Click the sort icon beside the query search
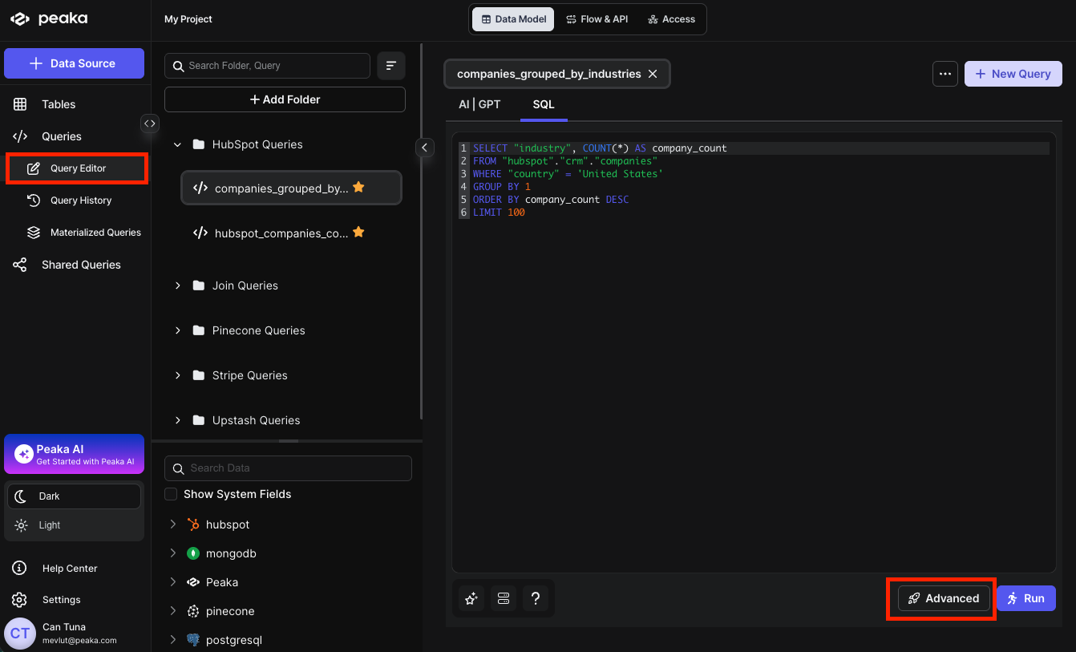The image size is (1076, 652). tap(391, 66)
